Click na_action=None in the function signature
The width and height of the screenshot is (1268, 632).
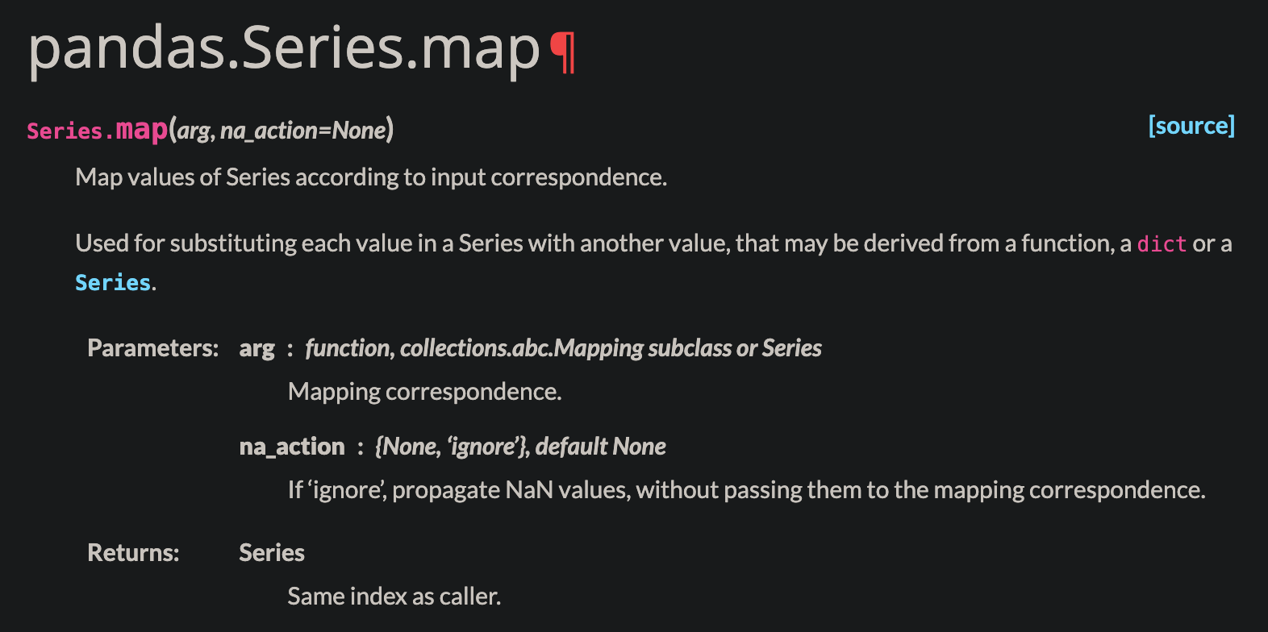tap(303, 130)
